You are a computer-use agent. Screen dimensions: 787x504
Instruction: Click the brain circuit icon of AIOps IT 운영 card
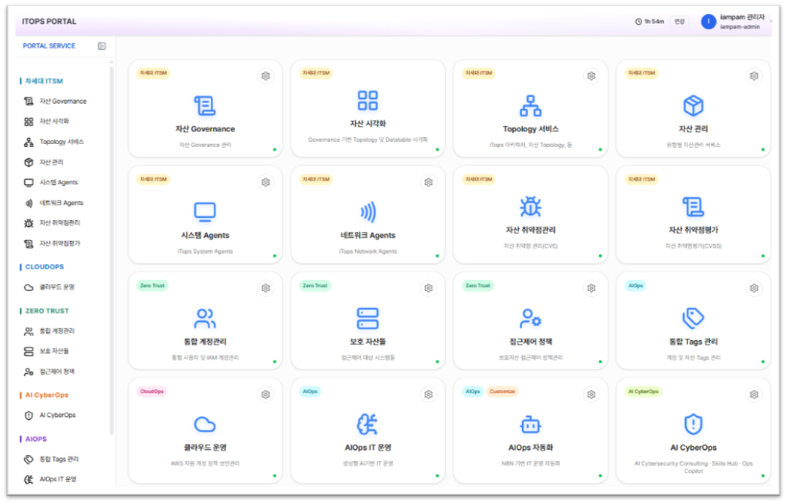tap(368, 425)
